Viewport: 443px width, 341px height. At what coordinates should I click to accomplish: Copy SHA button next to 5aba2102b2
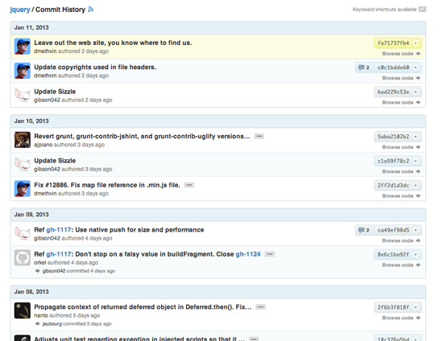tap(416, 137)
